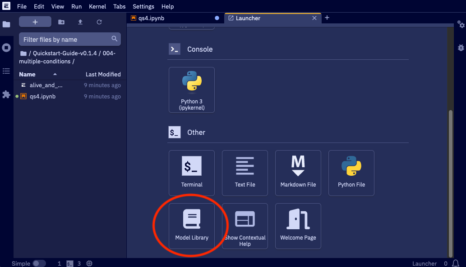
Task: Click the application logo in menu bar
Action: pos(6,6)
